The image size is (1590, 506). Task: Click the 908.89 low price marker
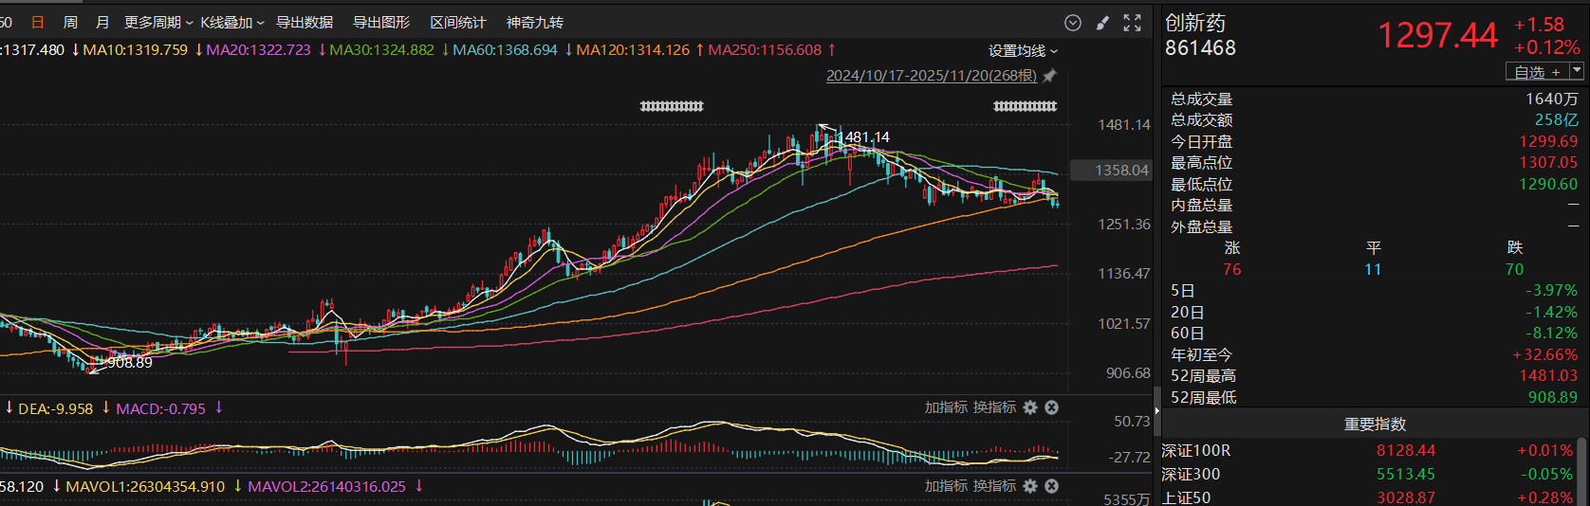[130, 363]
